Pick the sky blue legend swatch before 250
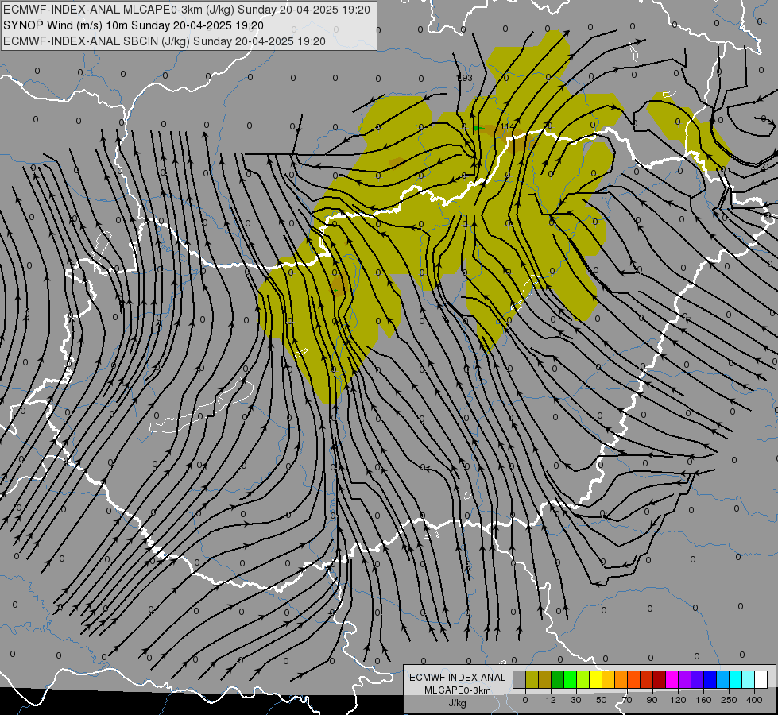Screen dimensions: 778x715 (723, 679)
